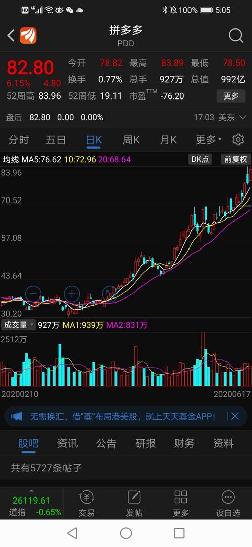
Task: Tap the fullscreen arrow circle on chart
Action: (x=110, y=294)
